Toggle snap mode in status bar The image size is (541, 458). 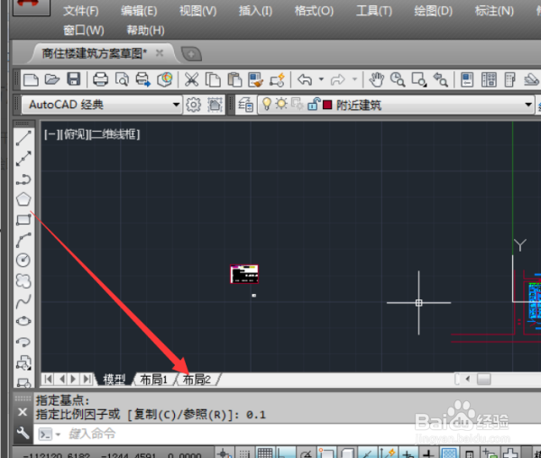pos(244,453)
